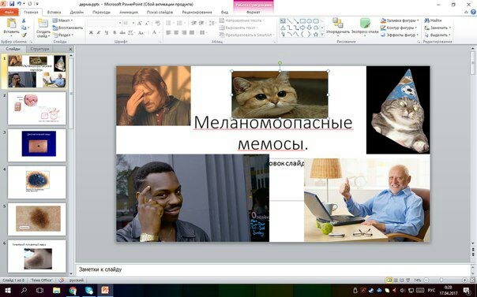Click the Select (Выделить) button
Image resolution: width=477 pixels, height=297 pixels.
pos(438,35)
